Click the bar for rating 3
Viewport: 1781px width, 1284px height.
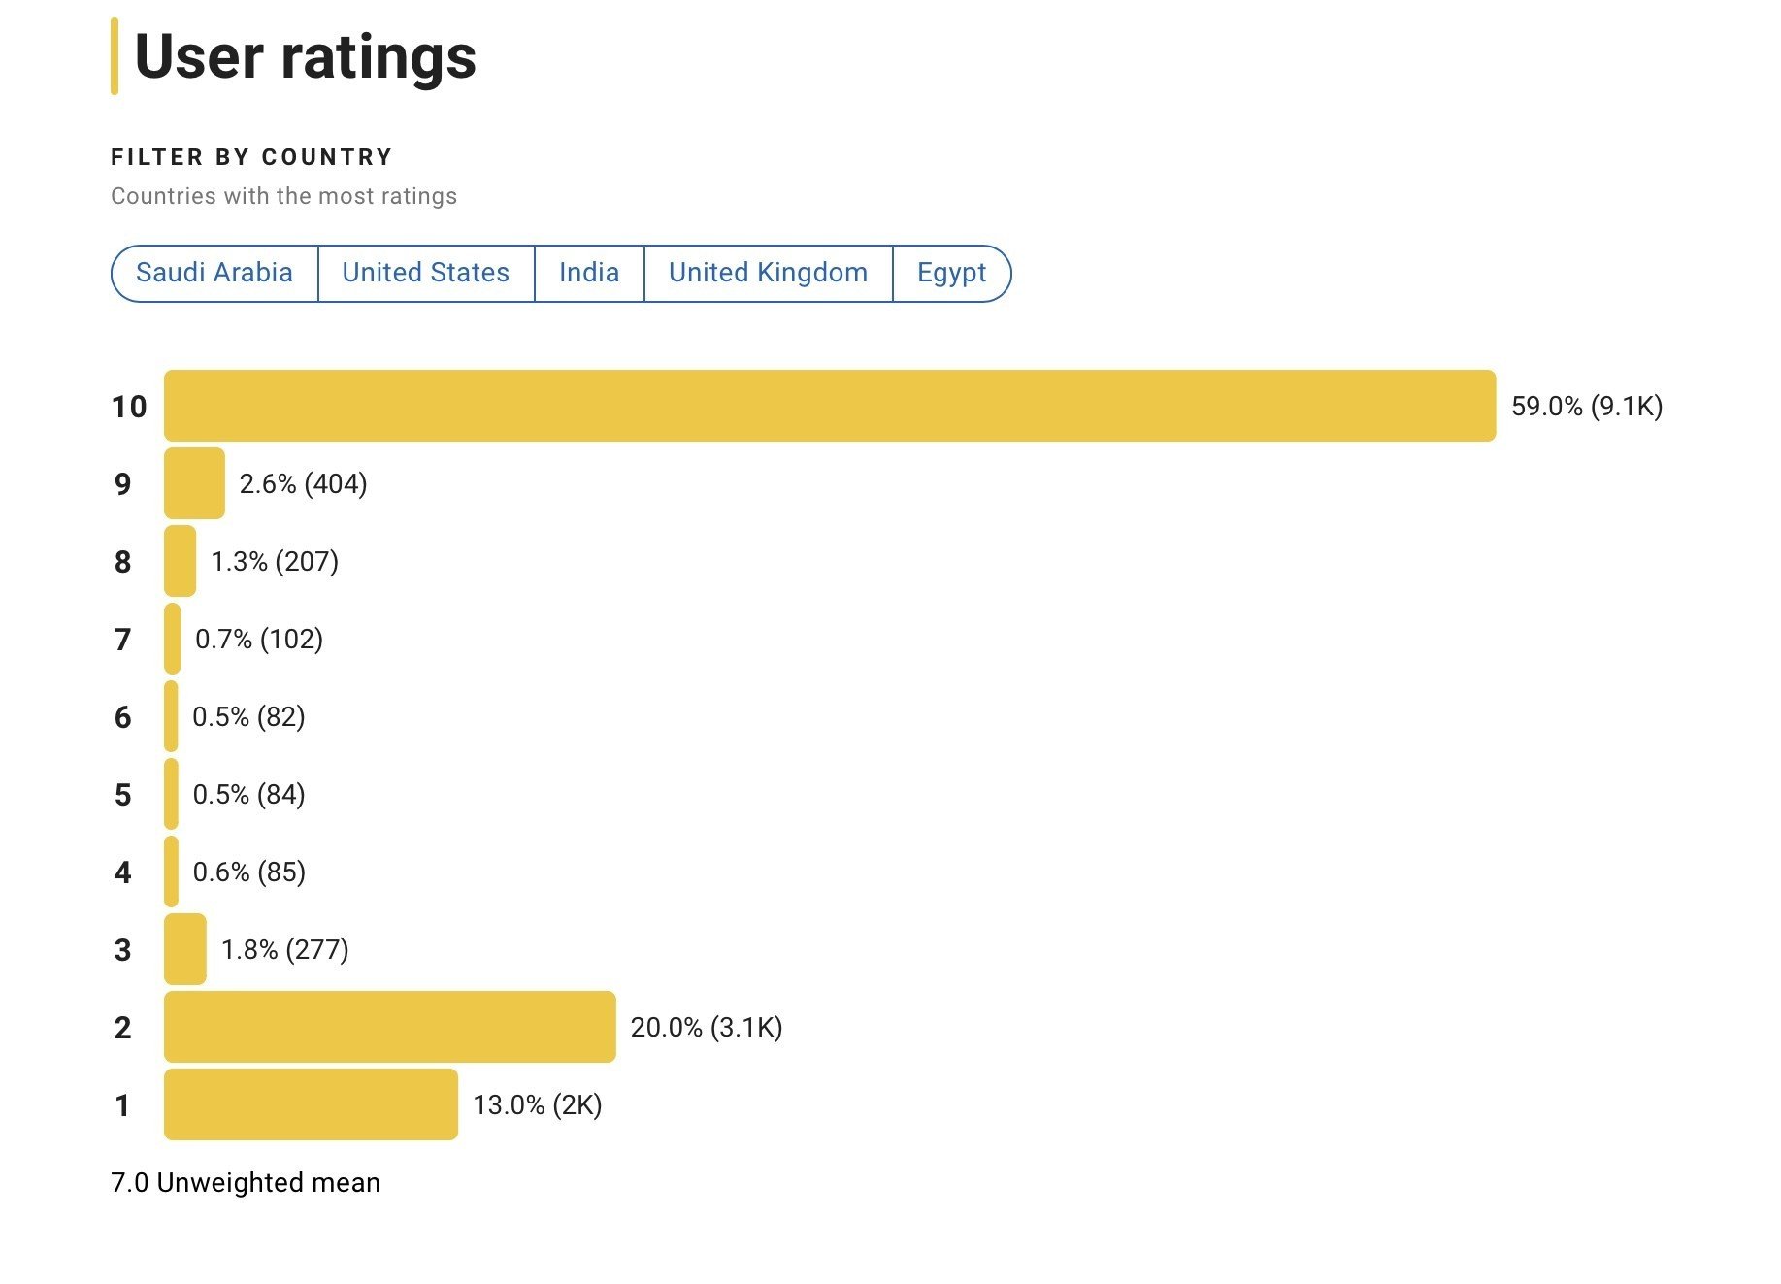click(185, 949)
